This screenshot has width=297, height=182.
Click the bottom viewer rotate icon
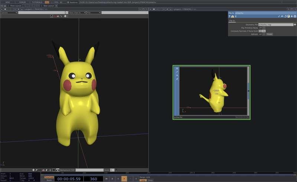pos(36,170)
